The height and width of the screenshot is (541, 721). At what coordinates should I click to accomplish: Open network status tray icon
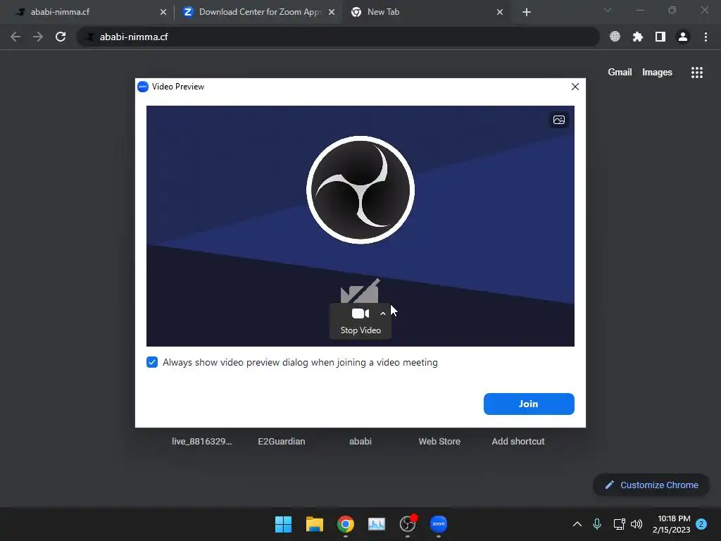coord(619,524)
